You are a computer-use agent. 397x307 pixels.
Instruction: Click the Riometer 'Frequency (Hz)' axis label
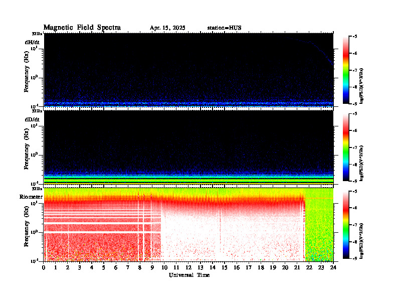pyautogui.click(x=27, y=227)
